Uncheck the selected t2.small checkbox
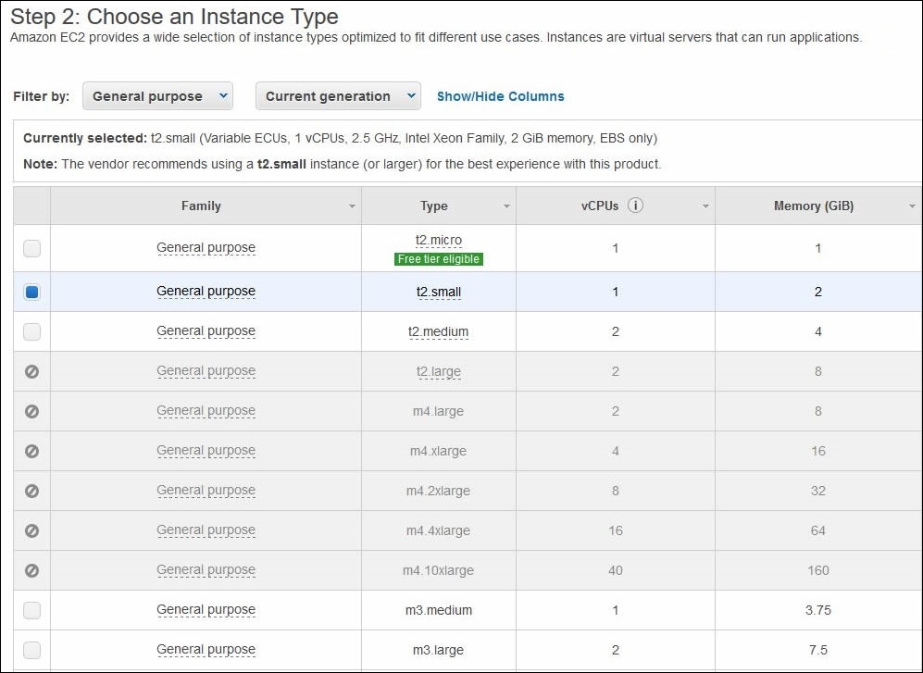The height and width of the screenshot is (673, 923). tap(31, 292)
